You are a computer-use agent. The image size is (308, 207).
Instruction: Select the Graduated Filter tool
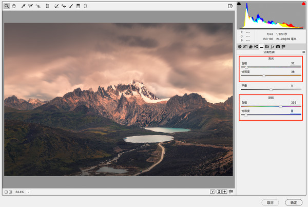point(78,6)
